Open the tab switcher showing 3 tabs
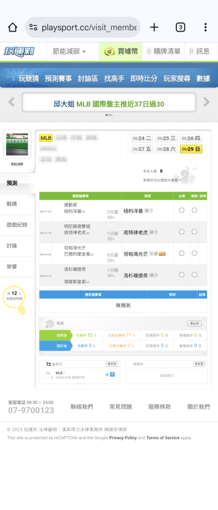This screenshot has width=218, height=510. point(180,28)
